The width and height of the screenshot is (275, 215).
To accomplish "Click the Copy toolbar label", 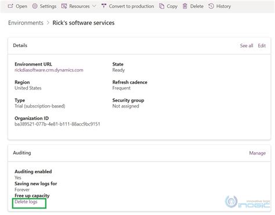I will pos(172,6).
